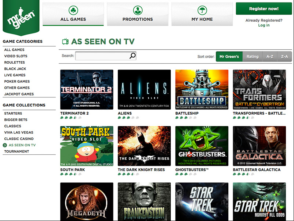294x221 pixels.
Task: Click the gentleman icon above Promotions
Action: pos(138,10)
